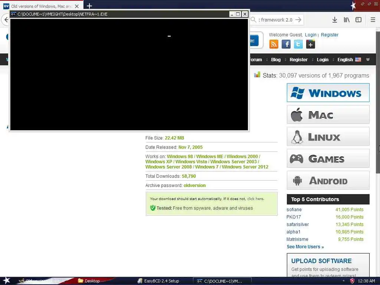Screen dimensions: 380x285
Task: Toggle the browser sidebar icon
Action: coord(358,20)
